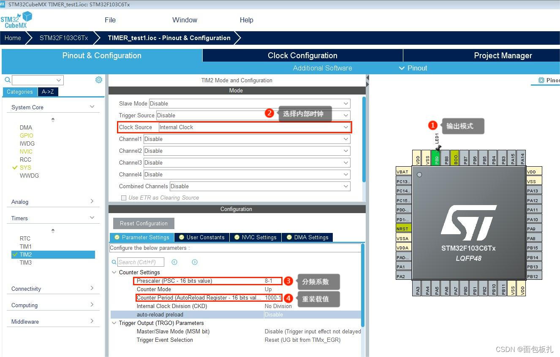Click the PB15 pin on the chip
Viewport: 560px width, 357px height.
click(534, 248)
